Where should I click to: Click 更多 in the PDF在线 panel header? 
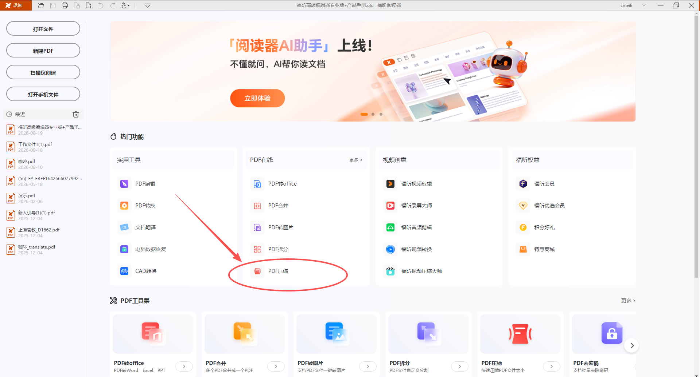coord(356,160)
